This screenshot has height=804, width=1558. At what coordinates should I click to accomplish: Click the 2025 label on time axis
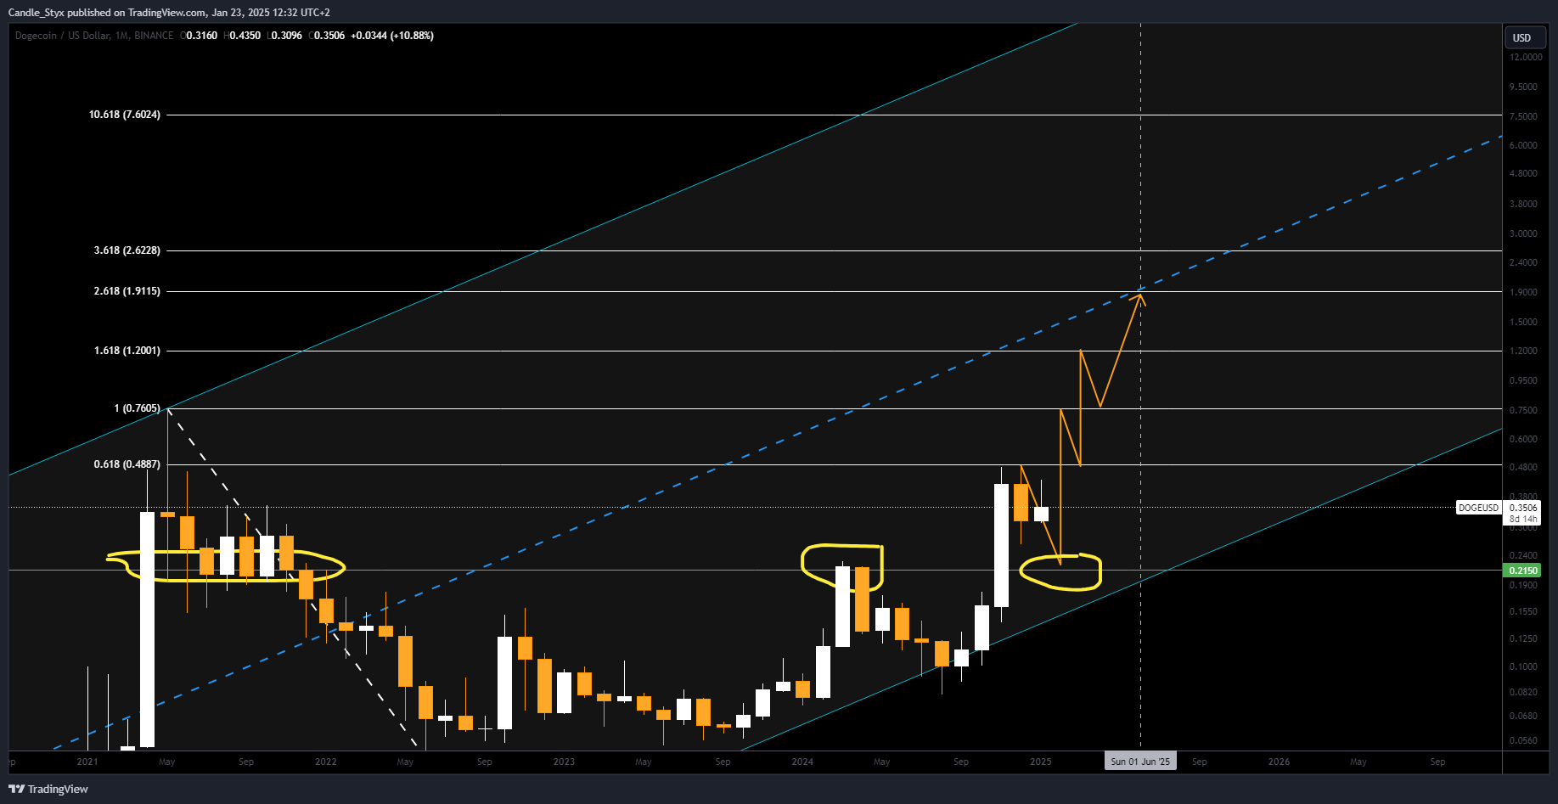1041,762
